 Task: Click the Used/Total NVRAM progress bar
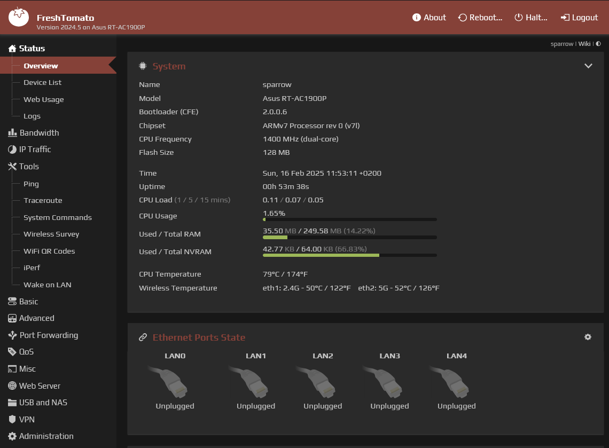pos(349,255)
